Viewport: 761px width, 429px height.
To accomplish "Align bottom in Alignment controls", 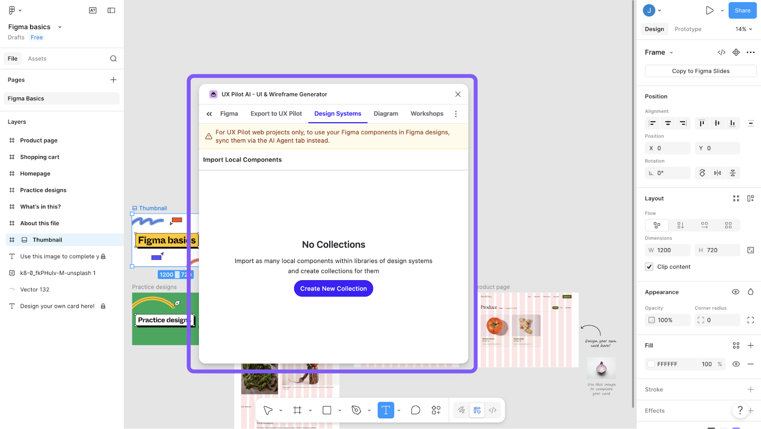I will (732, 123).
